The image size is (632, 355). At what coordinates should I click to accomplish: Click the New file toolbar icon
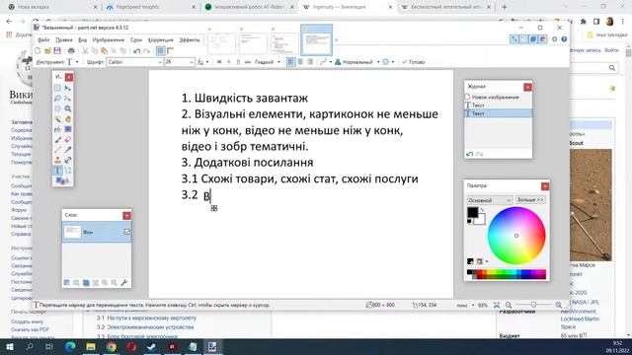pos(38,50)
